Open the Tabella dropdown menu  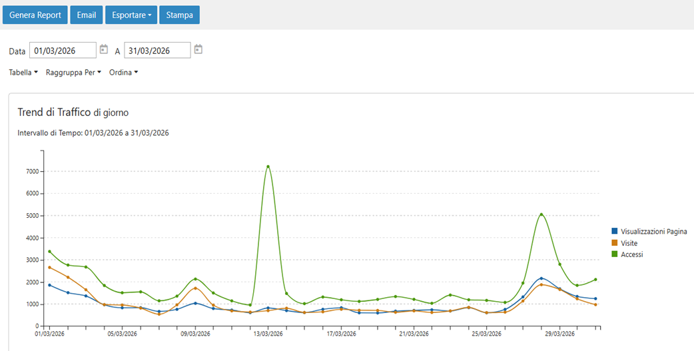click(23, 73)
